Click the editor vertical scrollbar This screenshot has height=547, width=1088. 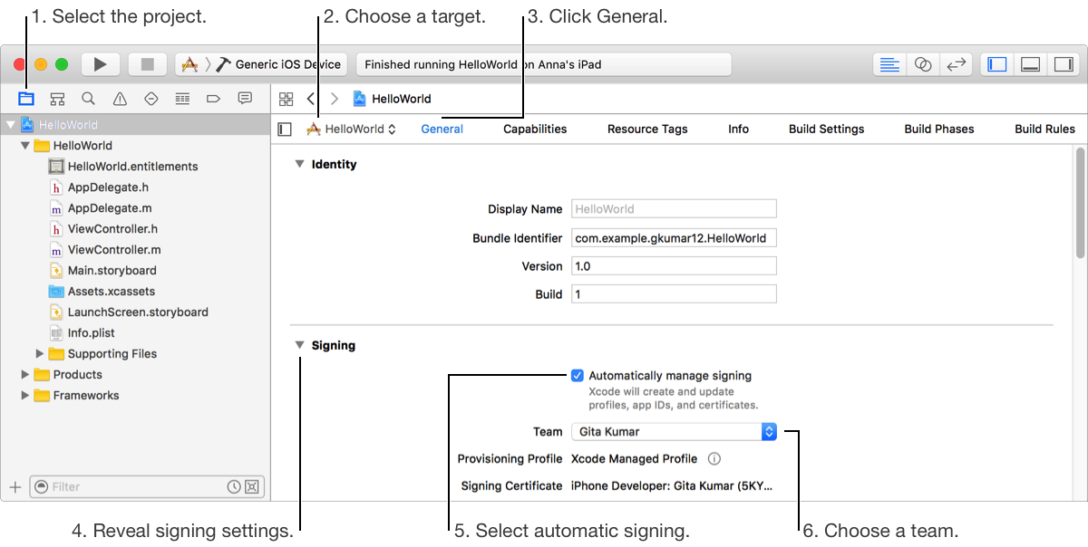pos(1080,204)
